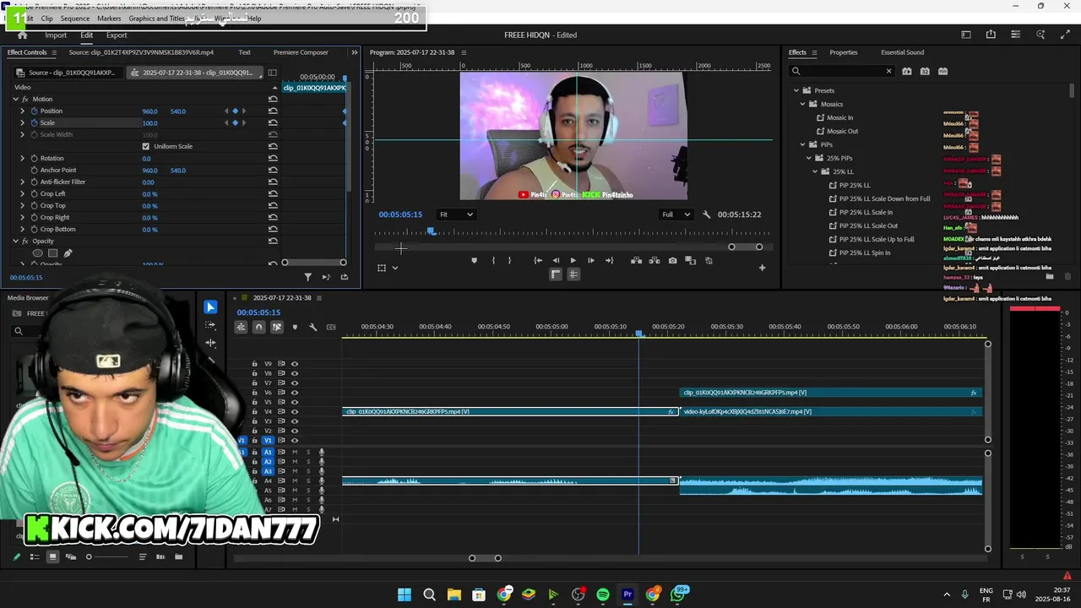Viewport: 1081px width, 608px height.
Task: Click the Lift button in Program monitor
Action: coord(636,261)
